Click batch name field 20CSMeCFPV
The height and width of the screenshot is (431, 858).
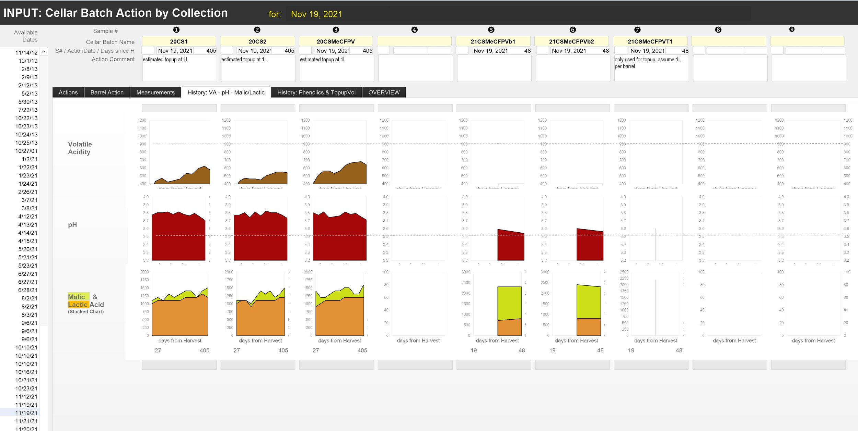336,41
